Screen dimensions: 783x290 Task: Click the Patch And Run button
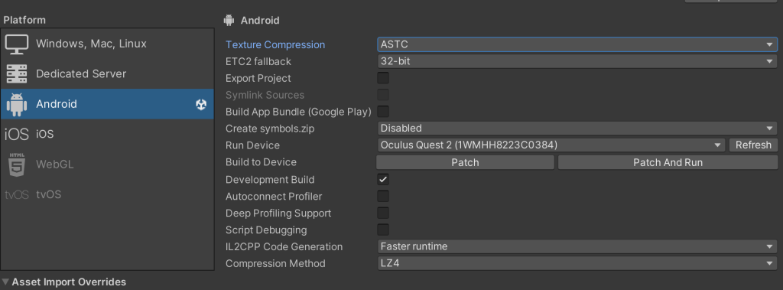point(668,162)
